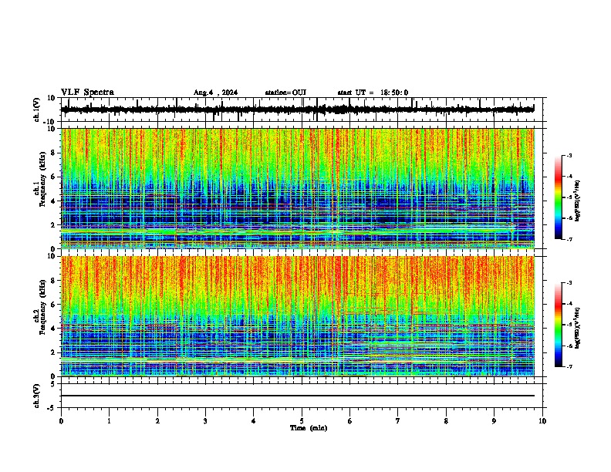Click the 6 kHz tick on ch.2 frequency axis
The width and height of the screenshot is (611, 472).
point(53,305)
